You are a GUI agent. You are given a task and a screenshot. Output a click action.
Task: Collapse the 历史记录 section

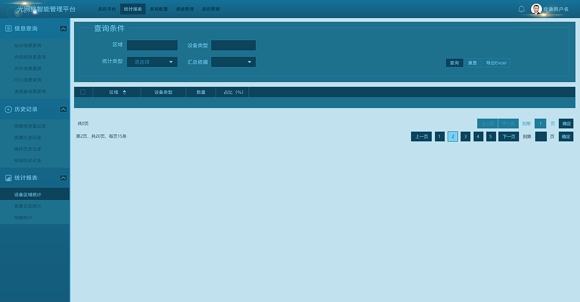pyautogui.click(x=63, y=109)
